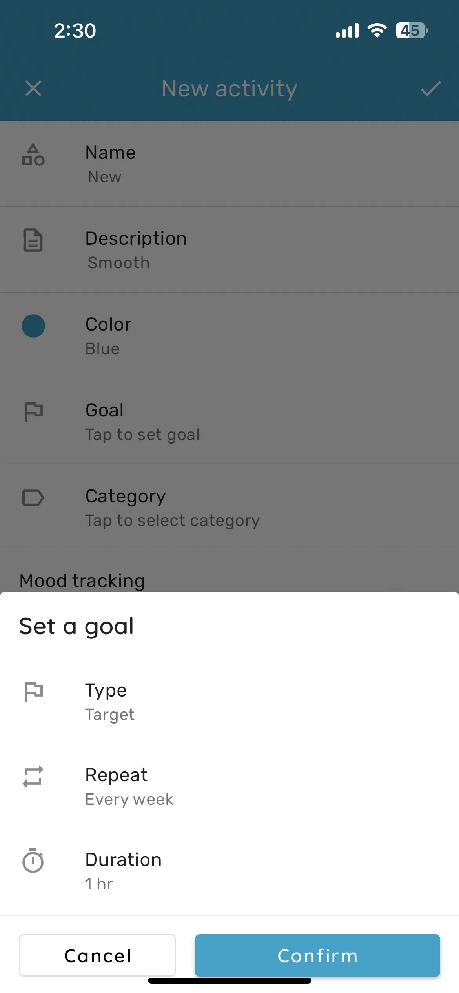The image size is (459, 993).
Task: Click the Cancel button
Action: point(97,955)
